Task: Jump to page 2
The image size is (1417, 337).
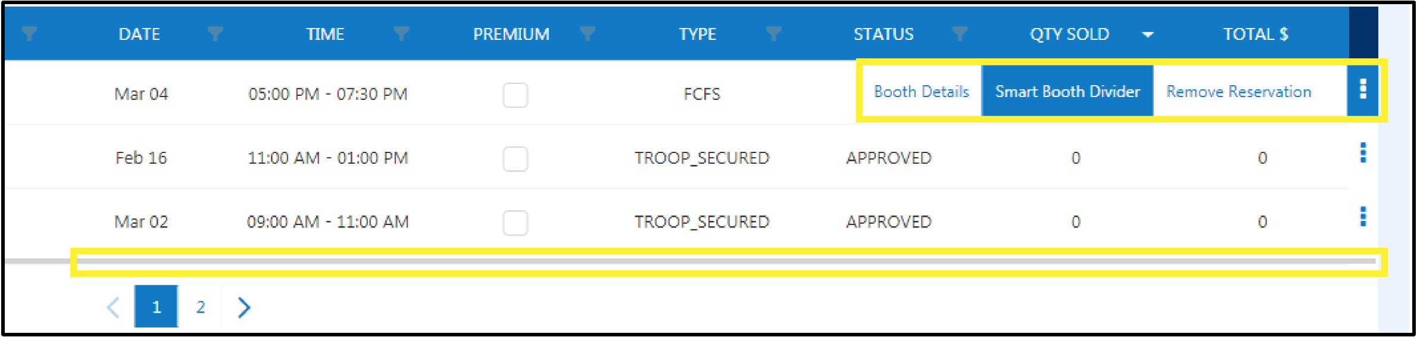Action: (201, 307)
